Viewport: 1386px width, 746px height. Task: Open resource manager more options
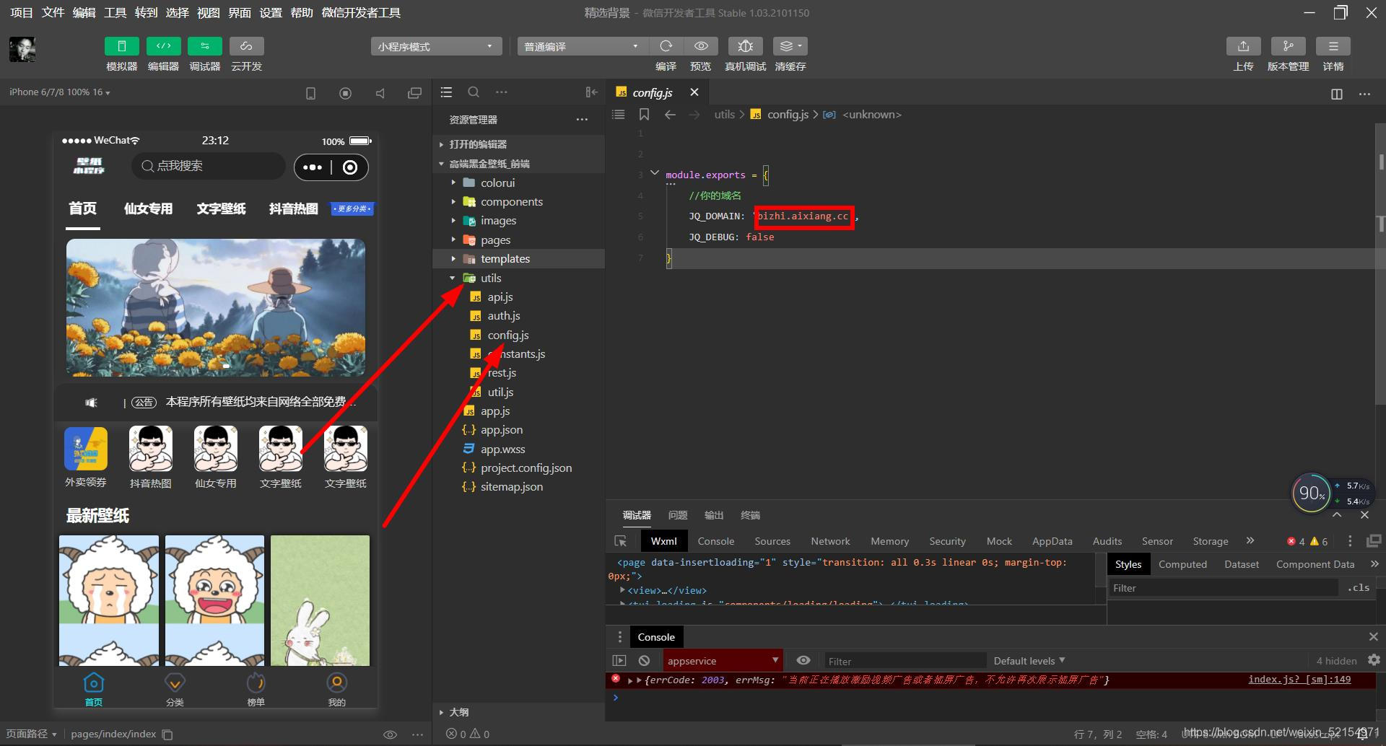click(582, 120)
